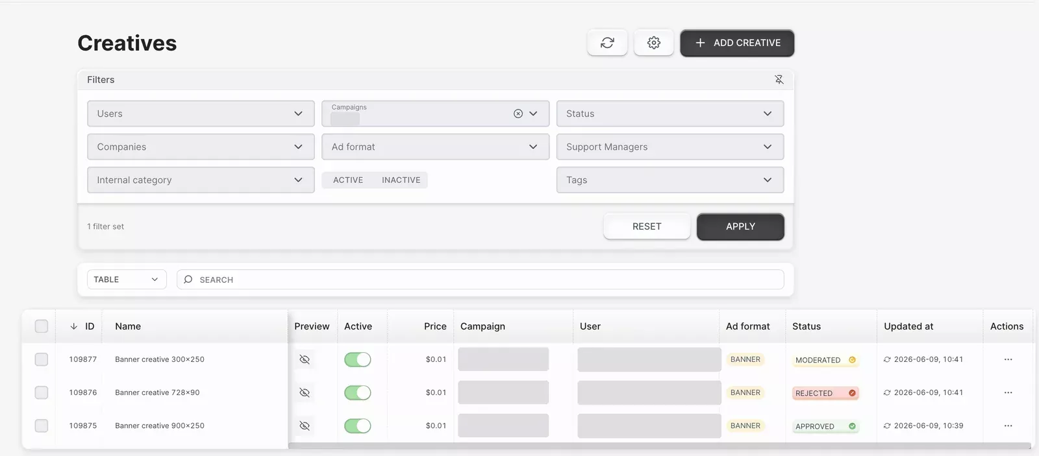Screen dimensions: 1039x456
Task: Open the Users filter dropdown
Action: 201,114
